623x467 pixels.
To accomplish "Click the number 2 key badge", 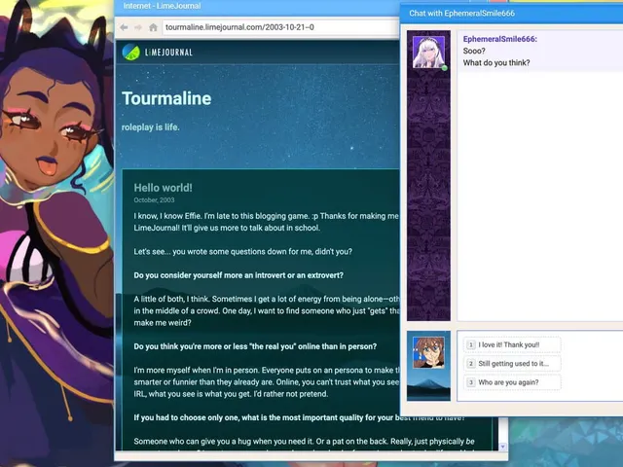I will (x=471, y=363).
